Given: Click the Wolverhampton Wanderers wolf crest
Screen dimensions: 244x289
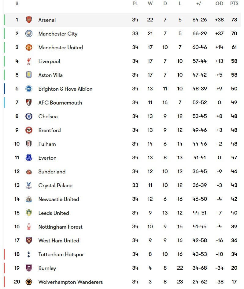Looking at the screenshot, I should click(29, 282).
